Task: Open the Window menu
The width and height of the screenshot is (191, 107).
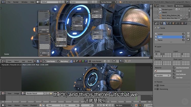Action: [24, 2]
